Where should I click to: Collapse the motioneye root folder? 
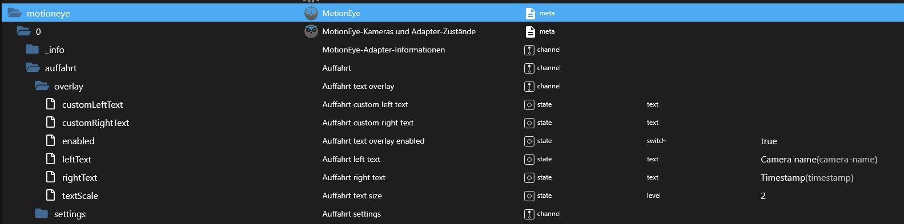pos(14,13)
